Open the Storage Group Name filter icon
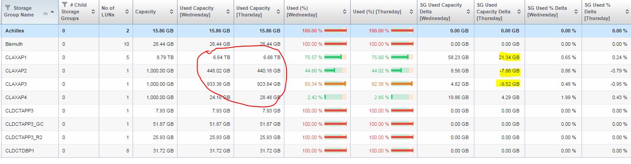 (7, 8)
